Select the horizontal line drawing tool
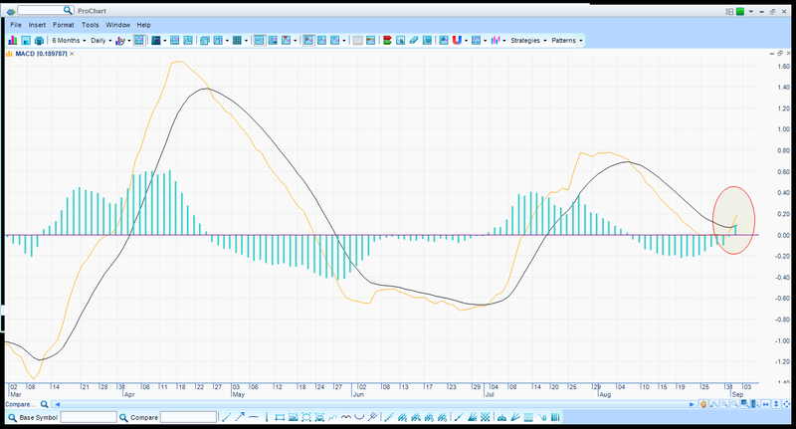The image size is (796, 429). tap(254, 417)
